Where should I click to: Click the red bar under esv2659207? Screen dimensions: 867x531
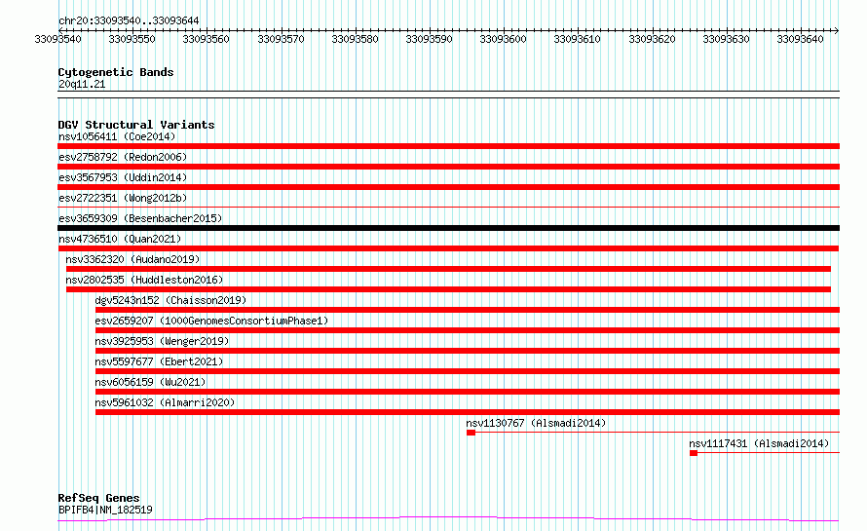click(x=468, y=330)
